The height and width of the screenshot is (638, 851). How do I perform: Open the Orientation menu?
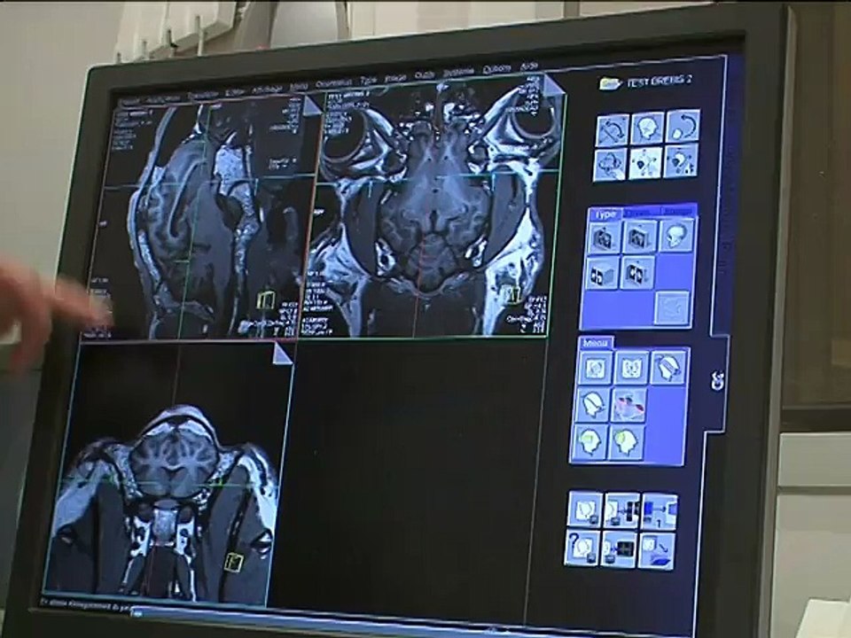pos(333,82)
